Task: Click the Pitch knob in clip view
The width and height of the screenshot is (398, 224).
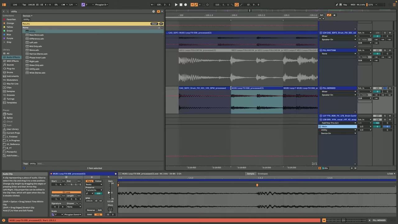Action: tap(110, 209)
